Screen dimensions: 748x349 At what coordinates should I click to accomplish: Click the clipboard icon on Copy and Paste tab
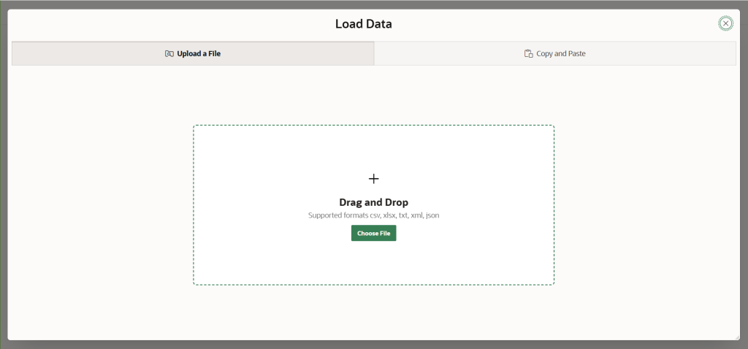[528, 54]
